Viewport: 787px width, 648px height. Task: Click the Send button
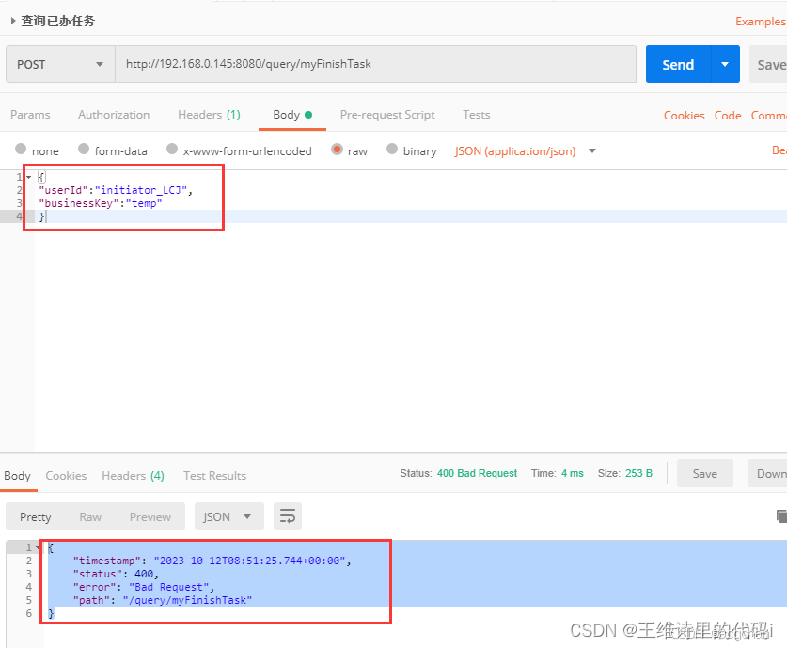click(x=678, y=64)
